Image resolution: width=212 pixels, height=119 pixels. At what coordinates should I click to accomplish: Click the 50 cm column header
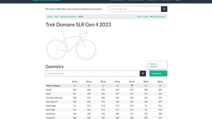point(89,82)
